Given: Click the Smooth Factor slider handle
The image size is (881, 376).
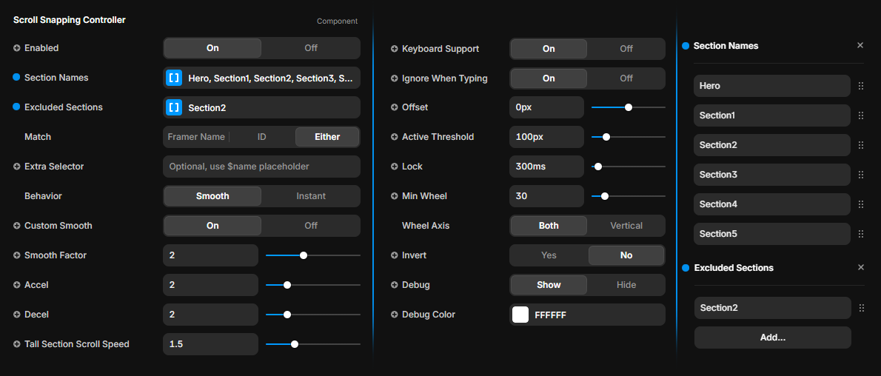Looking at the screenshot, I should [x=304, y=255].
